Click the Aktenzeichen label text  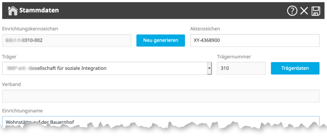(205, 29)
